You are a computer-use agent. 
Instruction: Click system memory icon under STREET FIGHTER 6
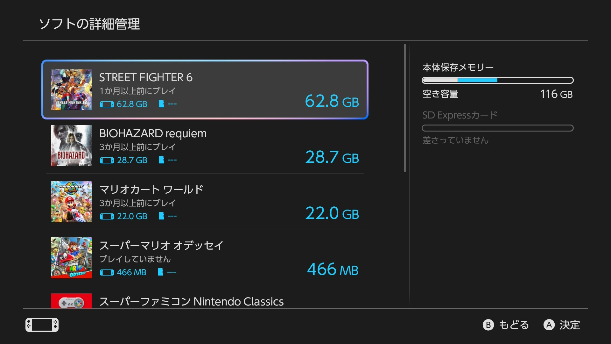click(107, 104)
